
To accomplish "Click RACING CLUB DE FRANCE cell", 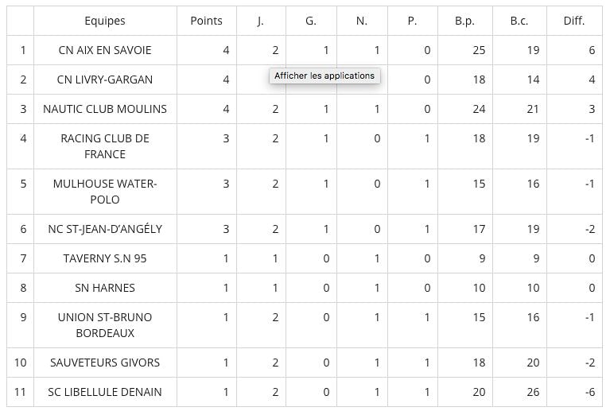I will click(x=105, y=146).
